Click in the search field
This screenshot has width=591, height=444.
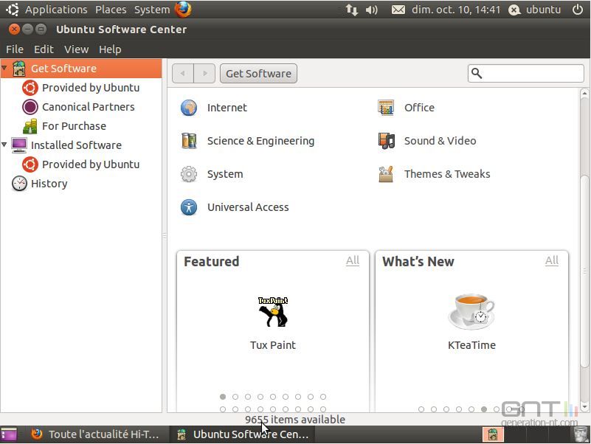click(526, 74)
